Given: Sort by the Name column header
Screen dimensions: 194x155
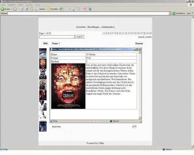Looking at the screenshot, I should tap(56, 43).
